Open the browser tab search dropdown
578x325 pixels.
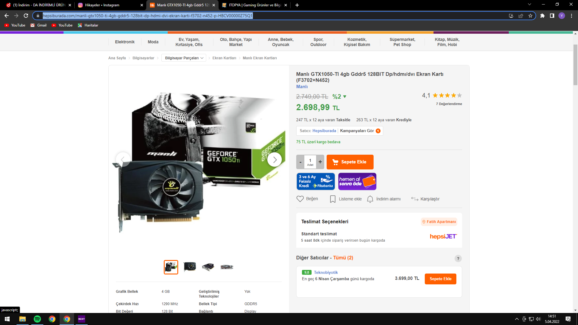pos(530,5)
